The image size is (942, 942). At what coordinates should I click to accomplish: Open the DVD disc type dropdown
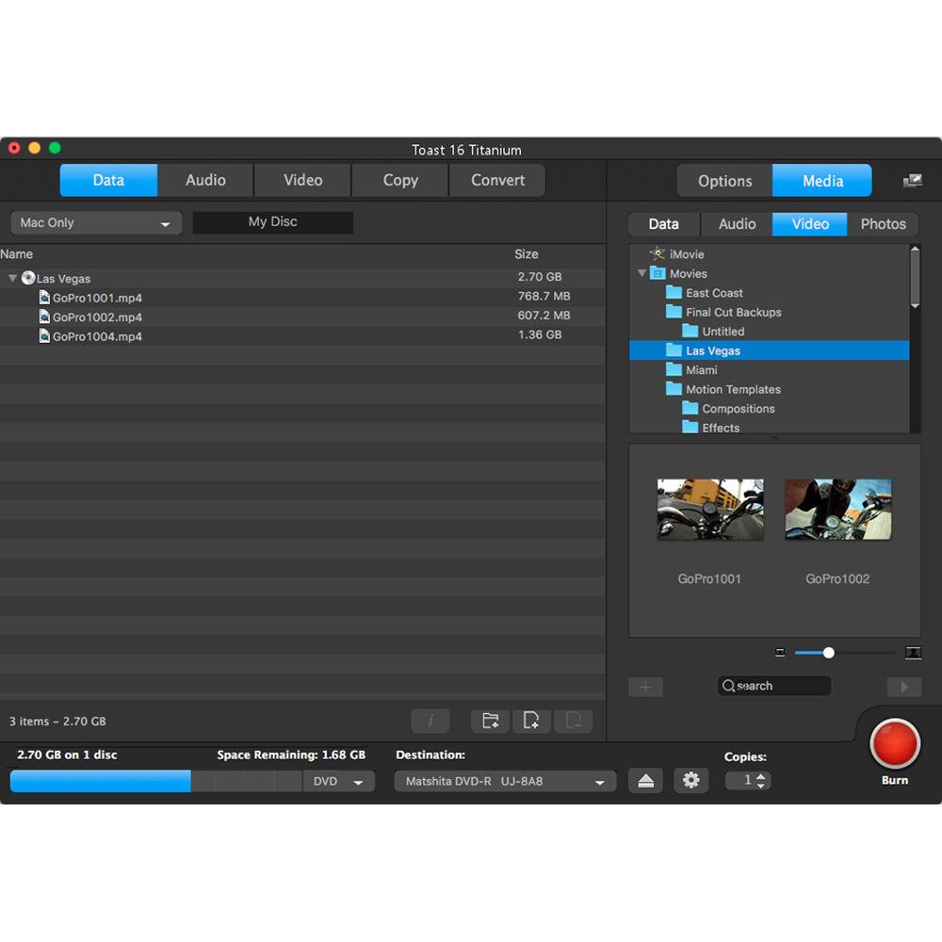click(338, 782)
